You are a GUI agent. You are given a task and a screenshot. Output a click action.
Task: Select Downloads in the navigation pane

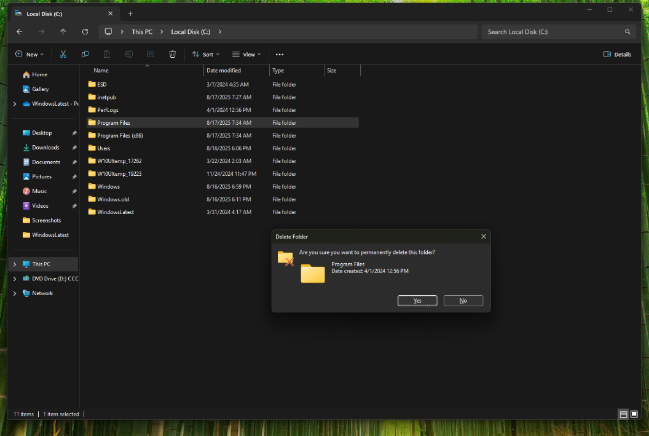[45, 148]
